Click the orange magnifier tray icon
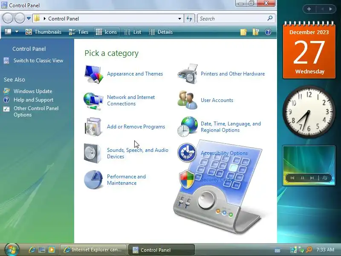 [x=309, y=250]
